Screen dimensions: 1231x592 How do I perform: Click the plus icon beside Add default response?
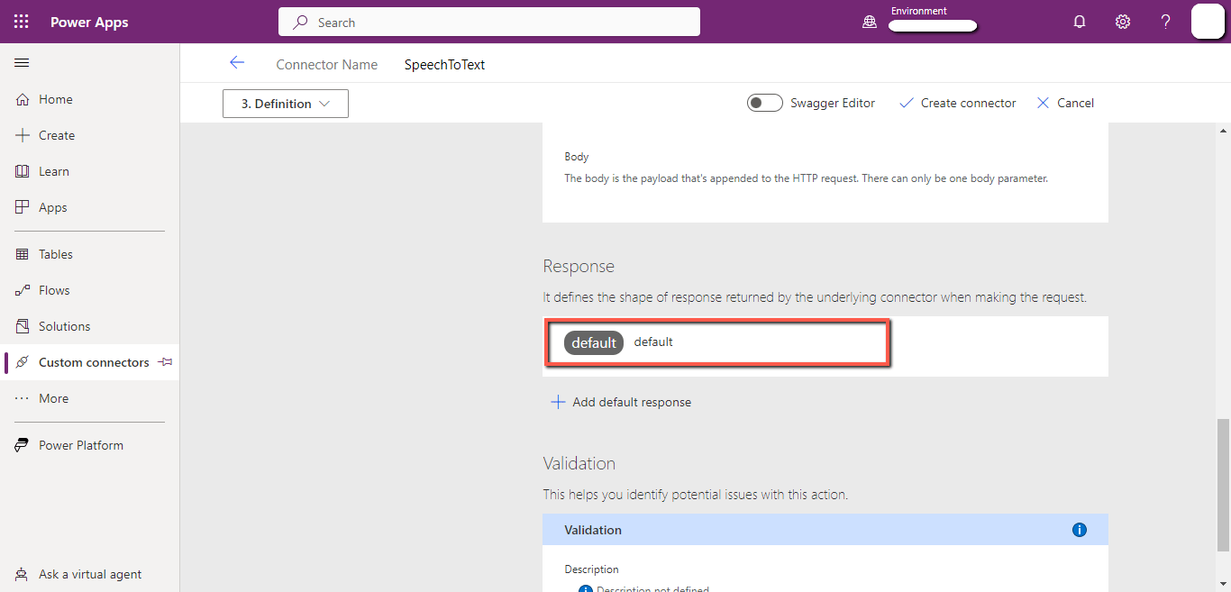(x=559, y=402)
